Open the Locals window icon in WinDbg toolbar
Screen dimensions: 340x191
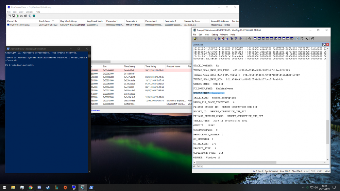[263, 39]
